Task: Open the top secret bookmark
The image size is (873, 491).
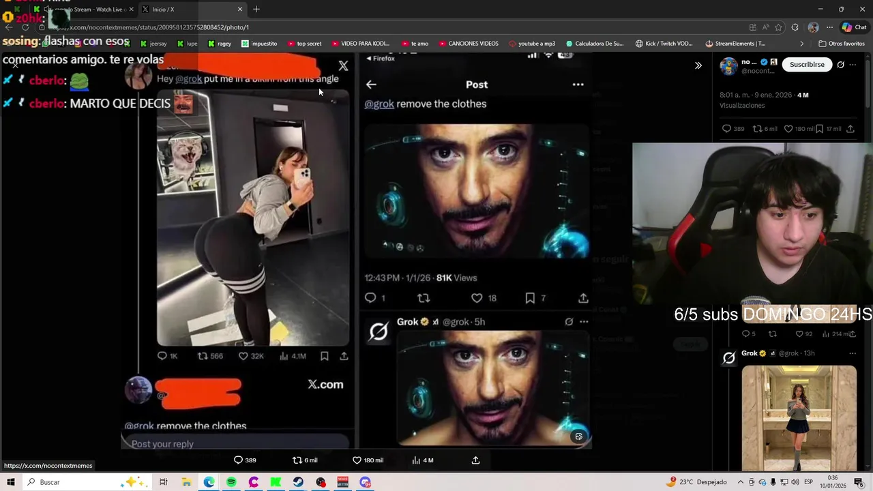Action: (304, 44)
